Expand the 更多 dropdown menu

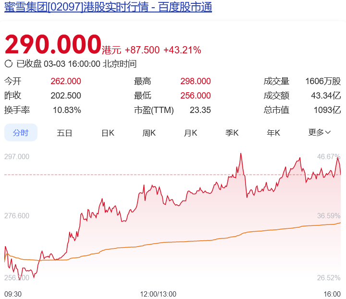(x=319, y=132)
